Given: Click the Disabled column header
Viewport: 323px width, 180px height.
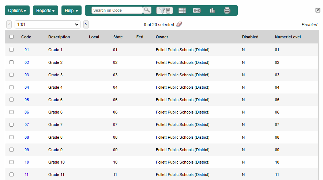Looking at the screenshot, I should click(250, 37).
